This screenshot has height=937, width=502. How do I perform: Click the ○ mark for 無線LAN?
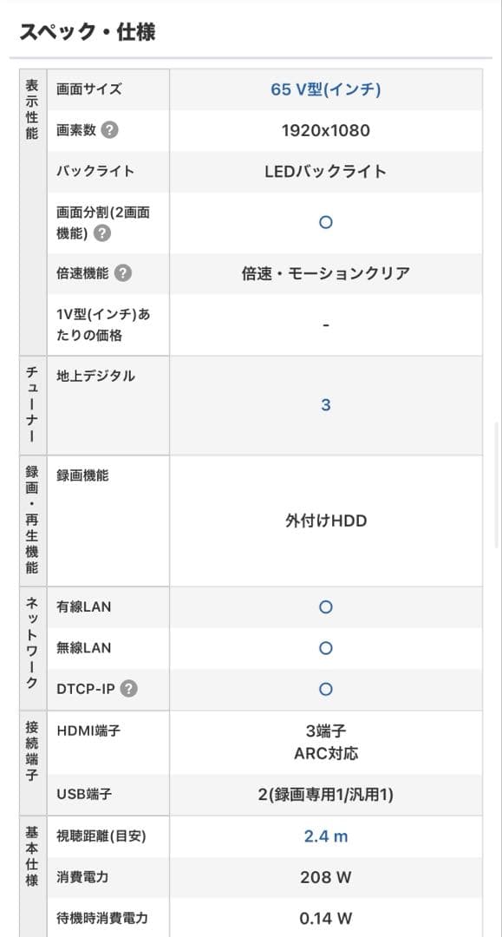[x=324, y=648]
